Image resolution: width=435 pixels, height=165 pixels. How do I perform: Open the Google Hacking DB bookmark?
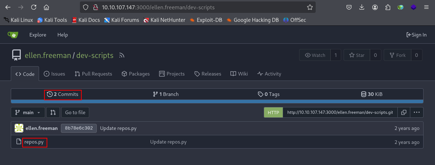[x=252, y=20]
